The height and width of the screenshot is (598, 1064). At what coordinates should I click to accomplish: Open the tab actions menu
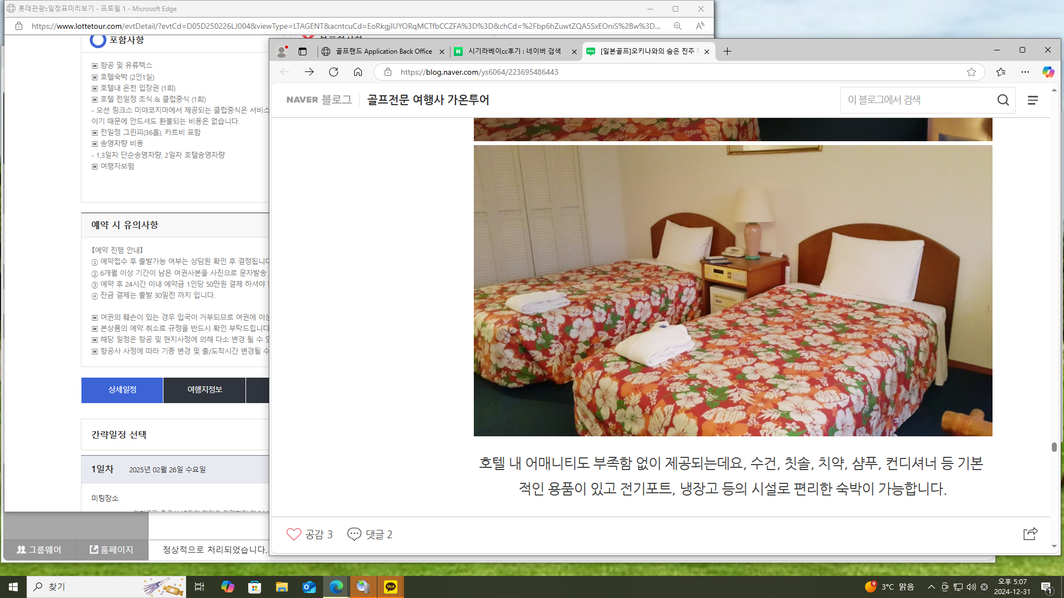(303, 51)
